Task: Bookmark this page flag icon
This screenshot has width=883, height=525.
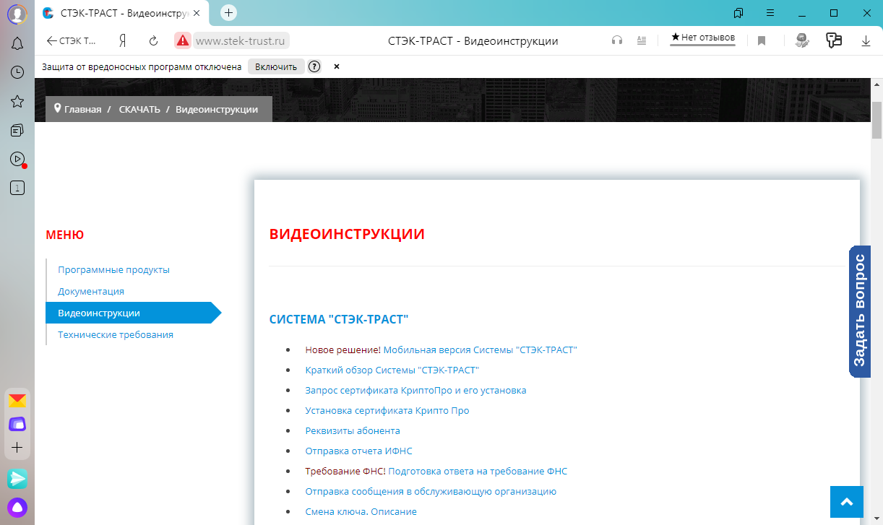Action: pos(762,40)
